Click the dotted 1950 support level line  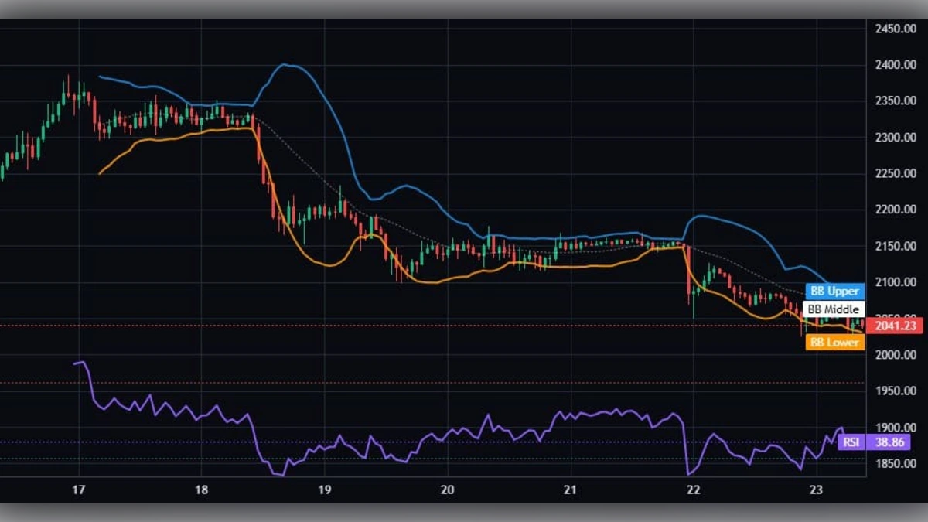309,380
